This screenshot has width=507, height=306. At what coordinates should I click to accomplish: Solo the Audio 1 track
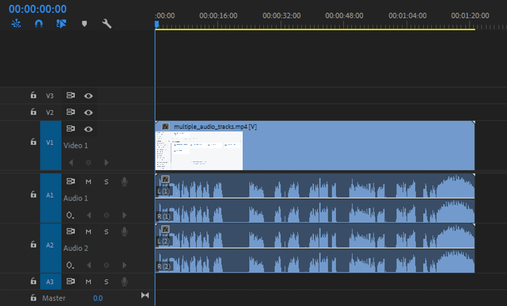tap(106, 181)
